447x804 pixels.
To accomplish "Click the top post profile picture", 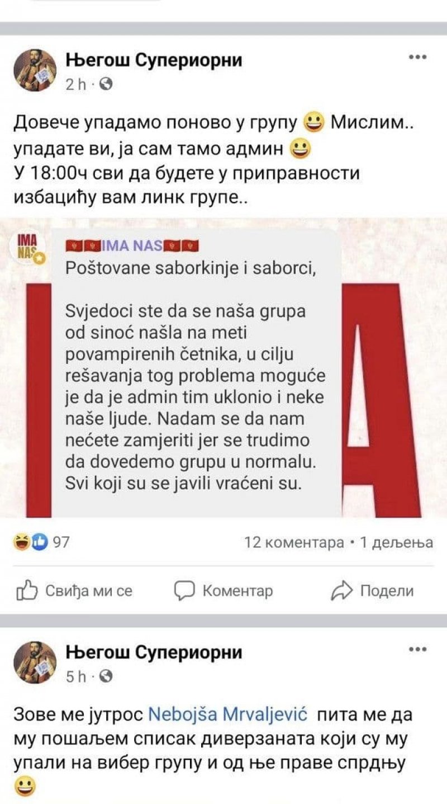I will 35,69.
